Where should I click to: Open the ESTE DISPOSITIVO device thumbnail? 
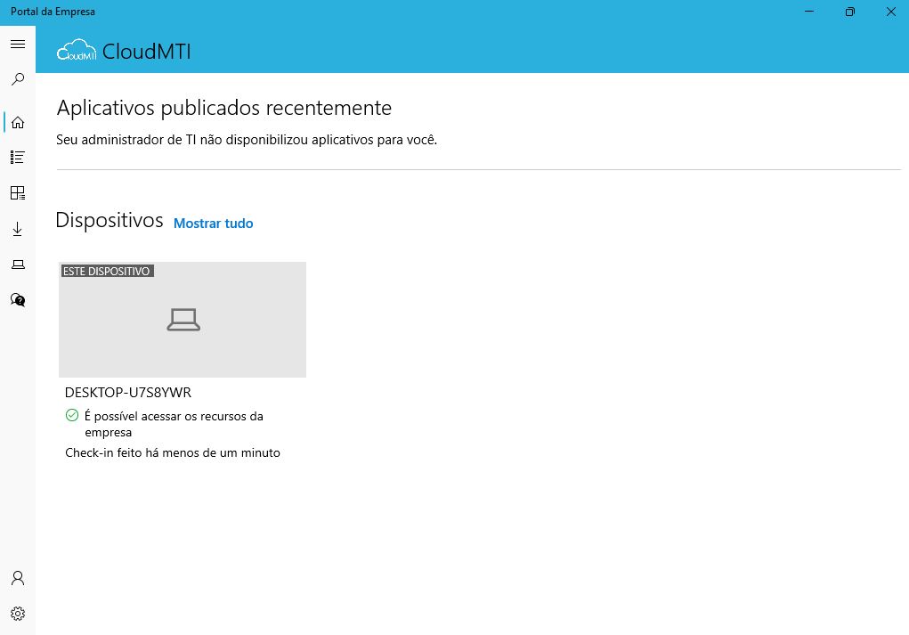(x=183, y=320)
